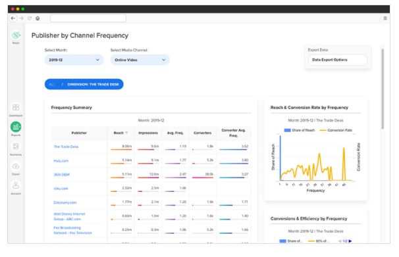Reload the page with the refresh icon

point(30,18)
